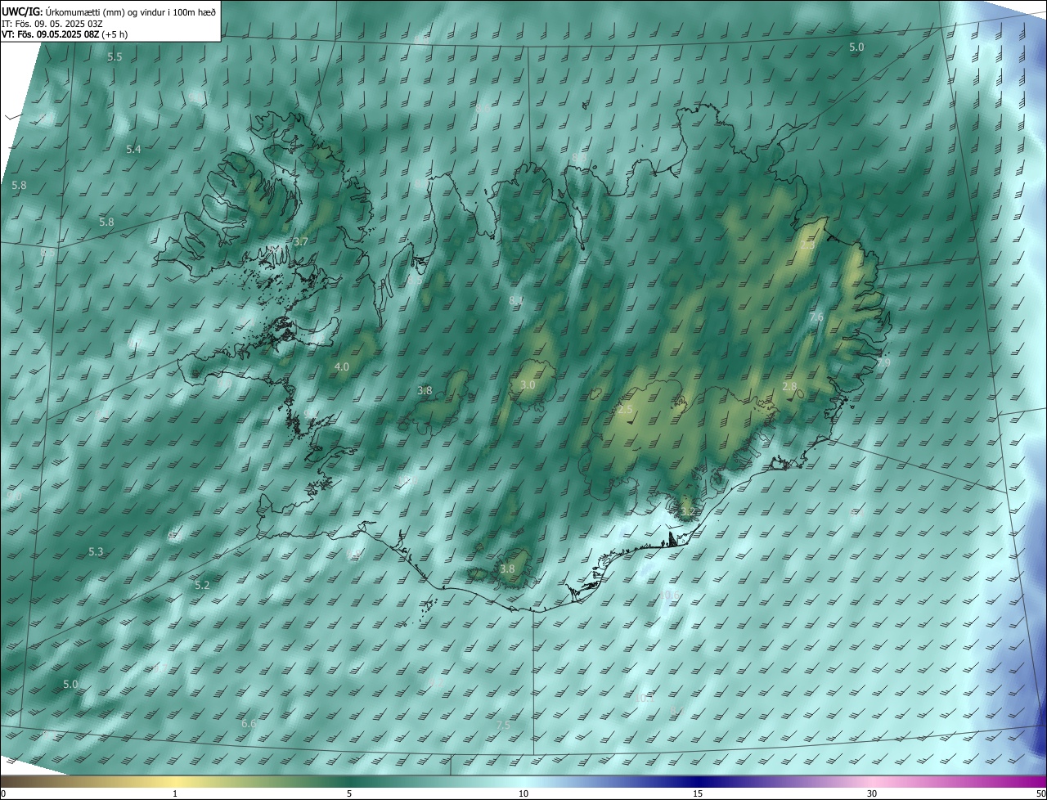Click the 'VT: Fös. 09.05.2025 08Z (+5 h)' line
This screenshot has height=800, width=1047.
coord(65,34)
